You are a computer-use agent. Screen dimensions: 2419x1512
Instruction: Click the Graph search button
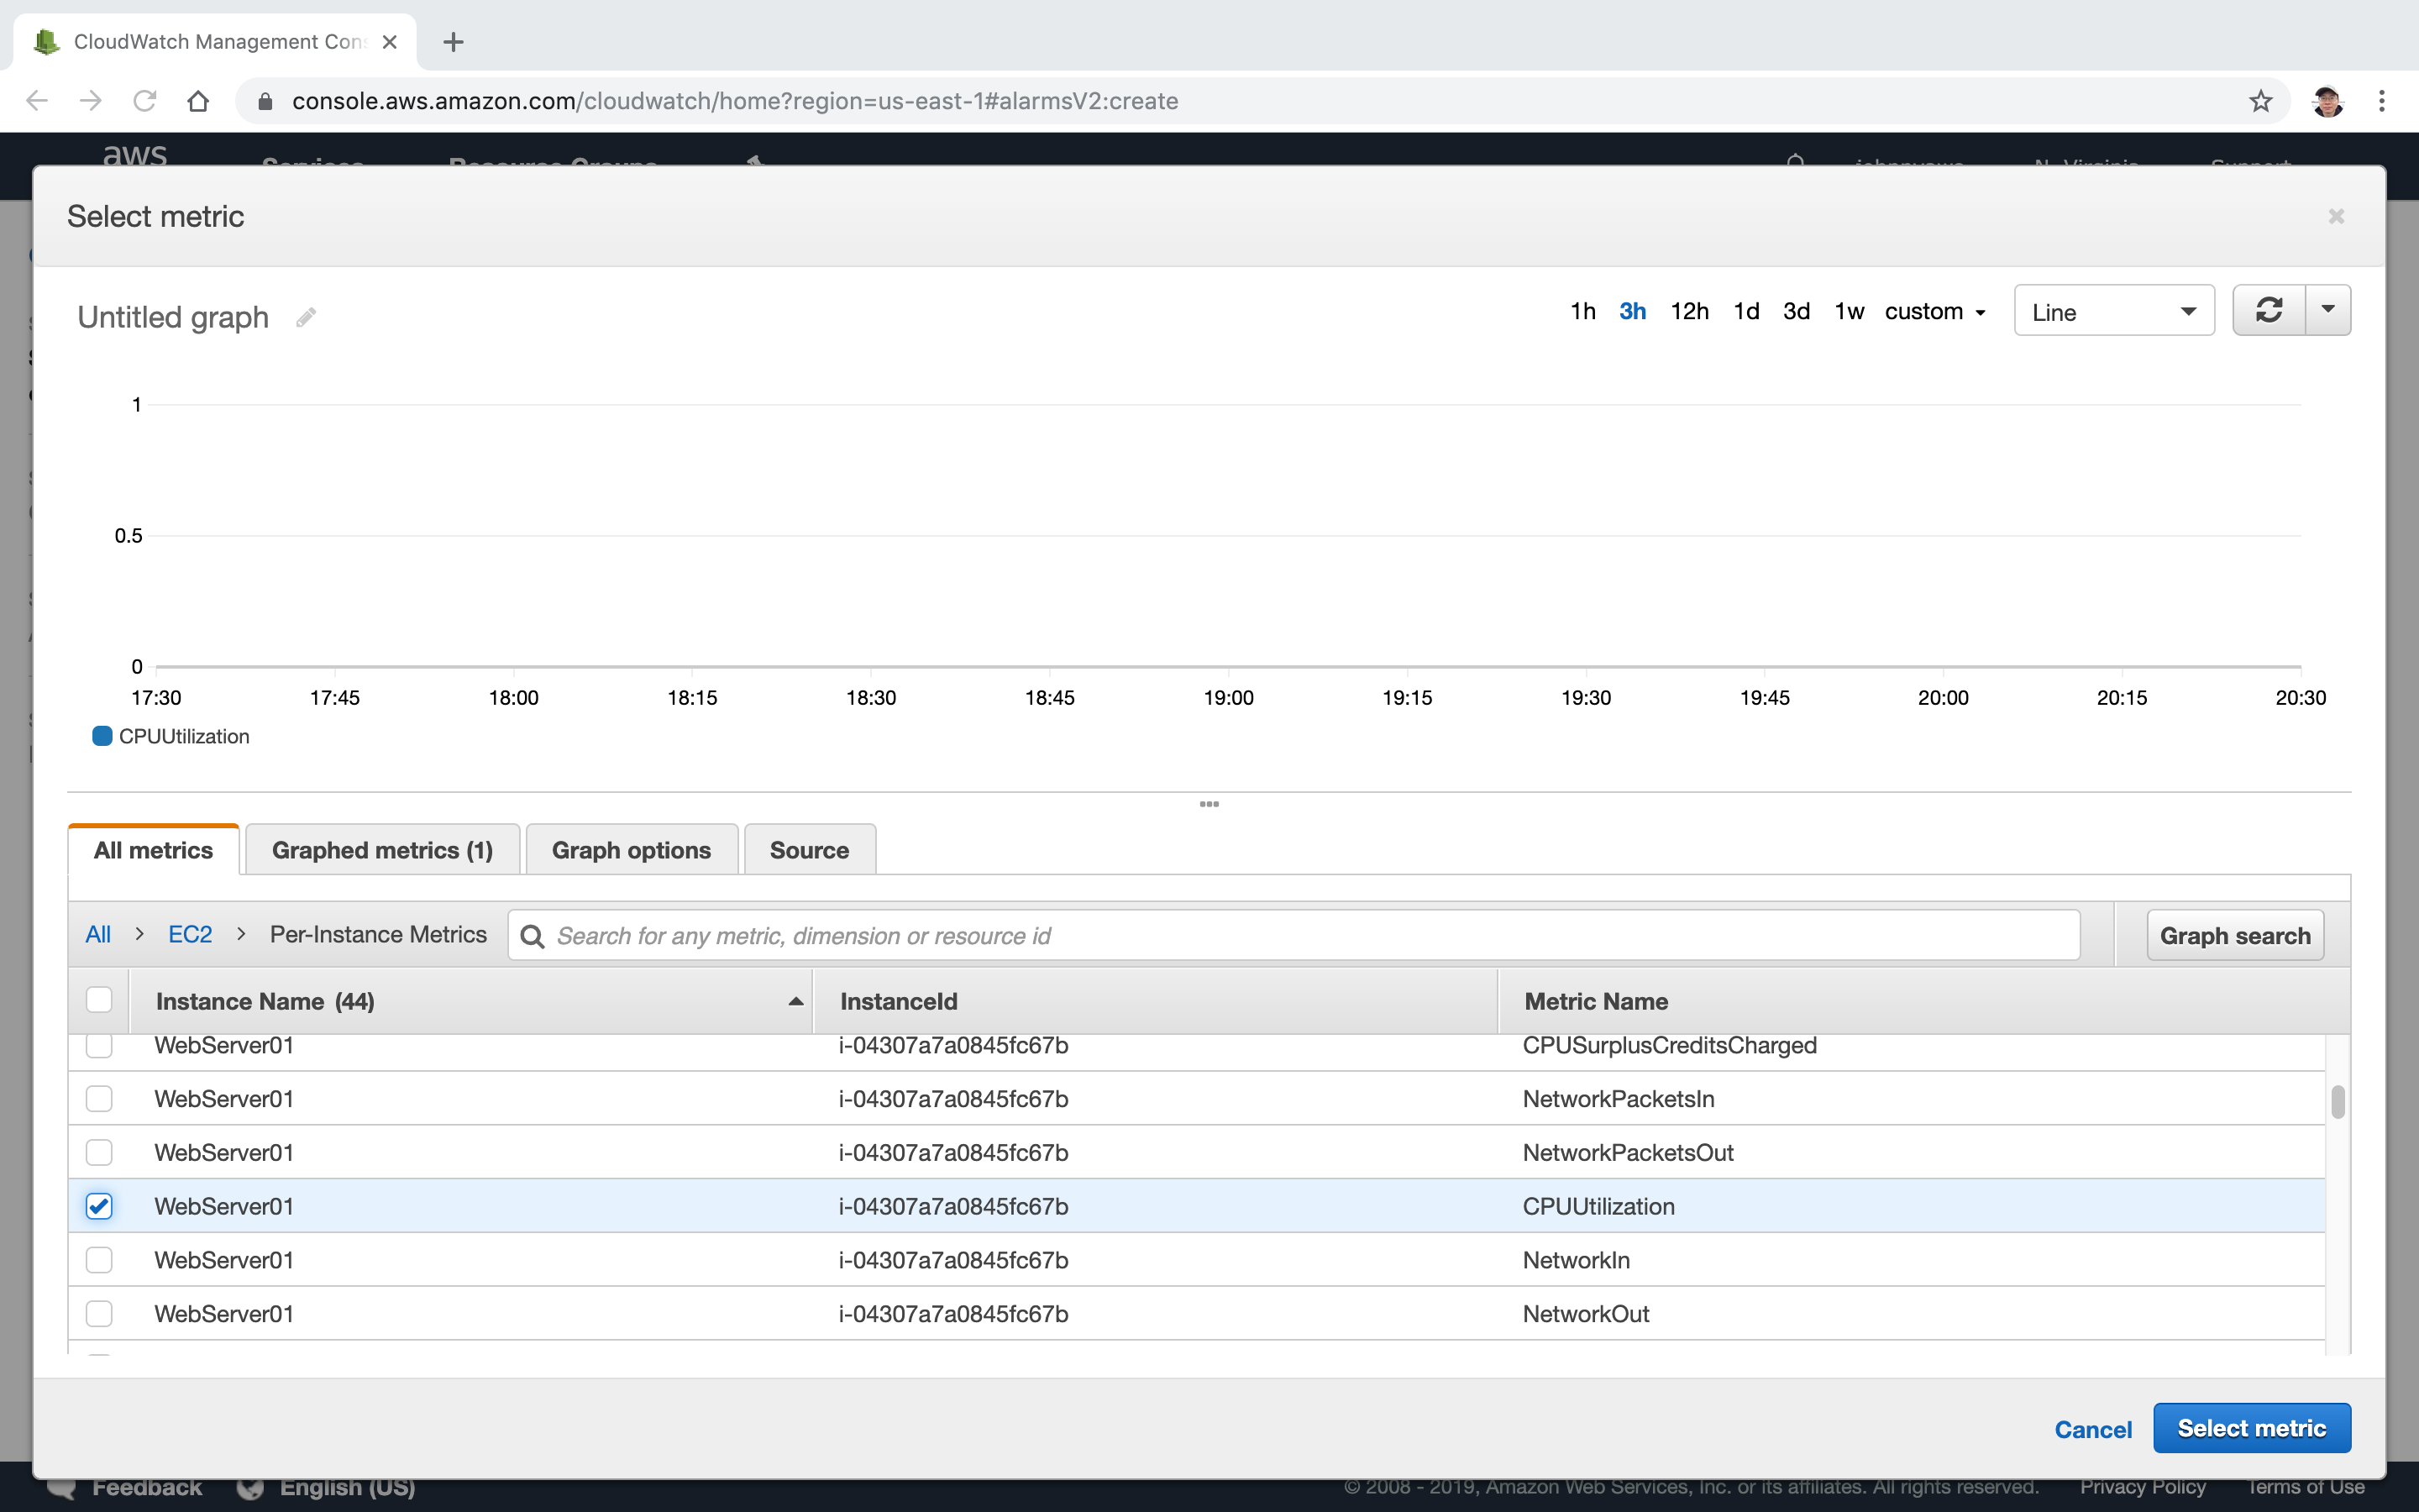(x=2235, y=936)
